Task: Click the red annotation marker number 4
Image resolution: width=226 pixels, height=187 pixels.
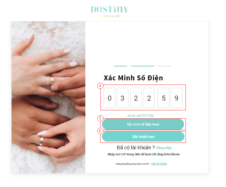Action: (100, 86)
